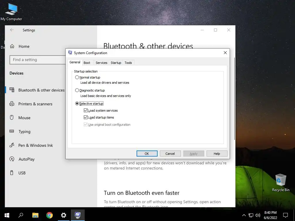
Task: Close the System Configuration dialog
Action: (x=225, y=53)
